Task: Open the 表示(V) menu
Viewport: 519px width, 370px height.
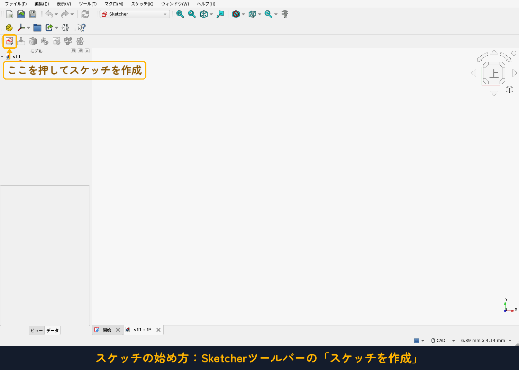Action: 64,4
